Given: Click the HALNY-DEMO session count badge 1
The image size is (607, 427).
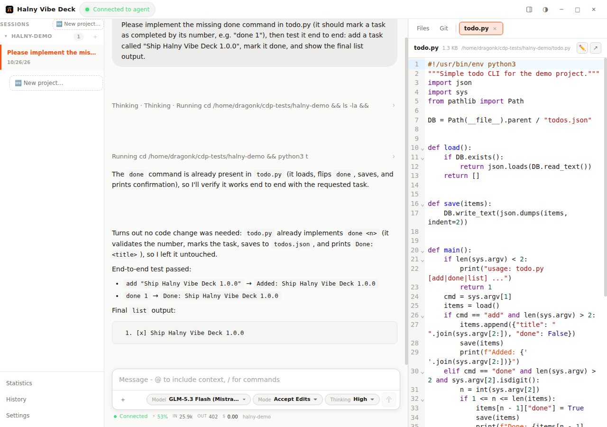Looking at the screenshot, I should (79, 37).
